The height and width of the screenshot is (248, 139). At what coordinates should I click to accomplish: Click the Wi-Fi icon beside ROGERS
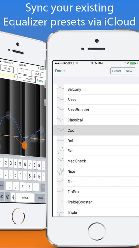(x=77, y=63)
